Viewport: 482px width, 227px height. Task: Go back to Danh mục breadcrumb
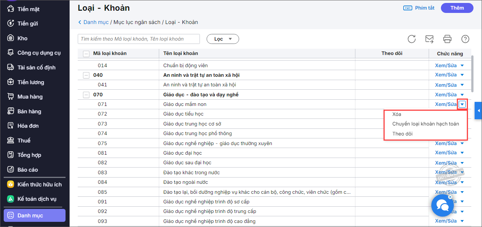[x=96, y=22]
